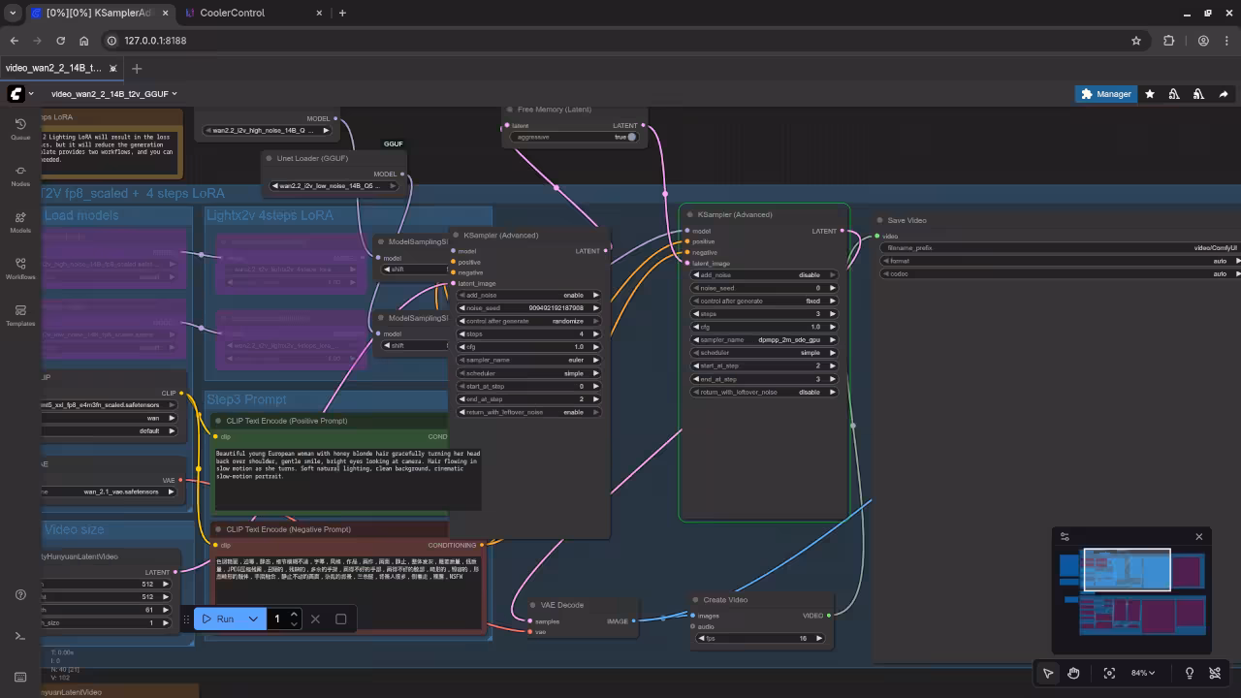Click the Manager button

1104,94
